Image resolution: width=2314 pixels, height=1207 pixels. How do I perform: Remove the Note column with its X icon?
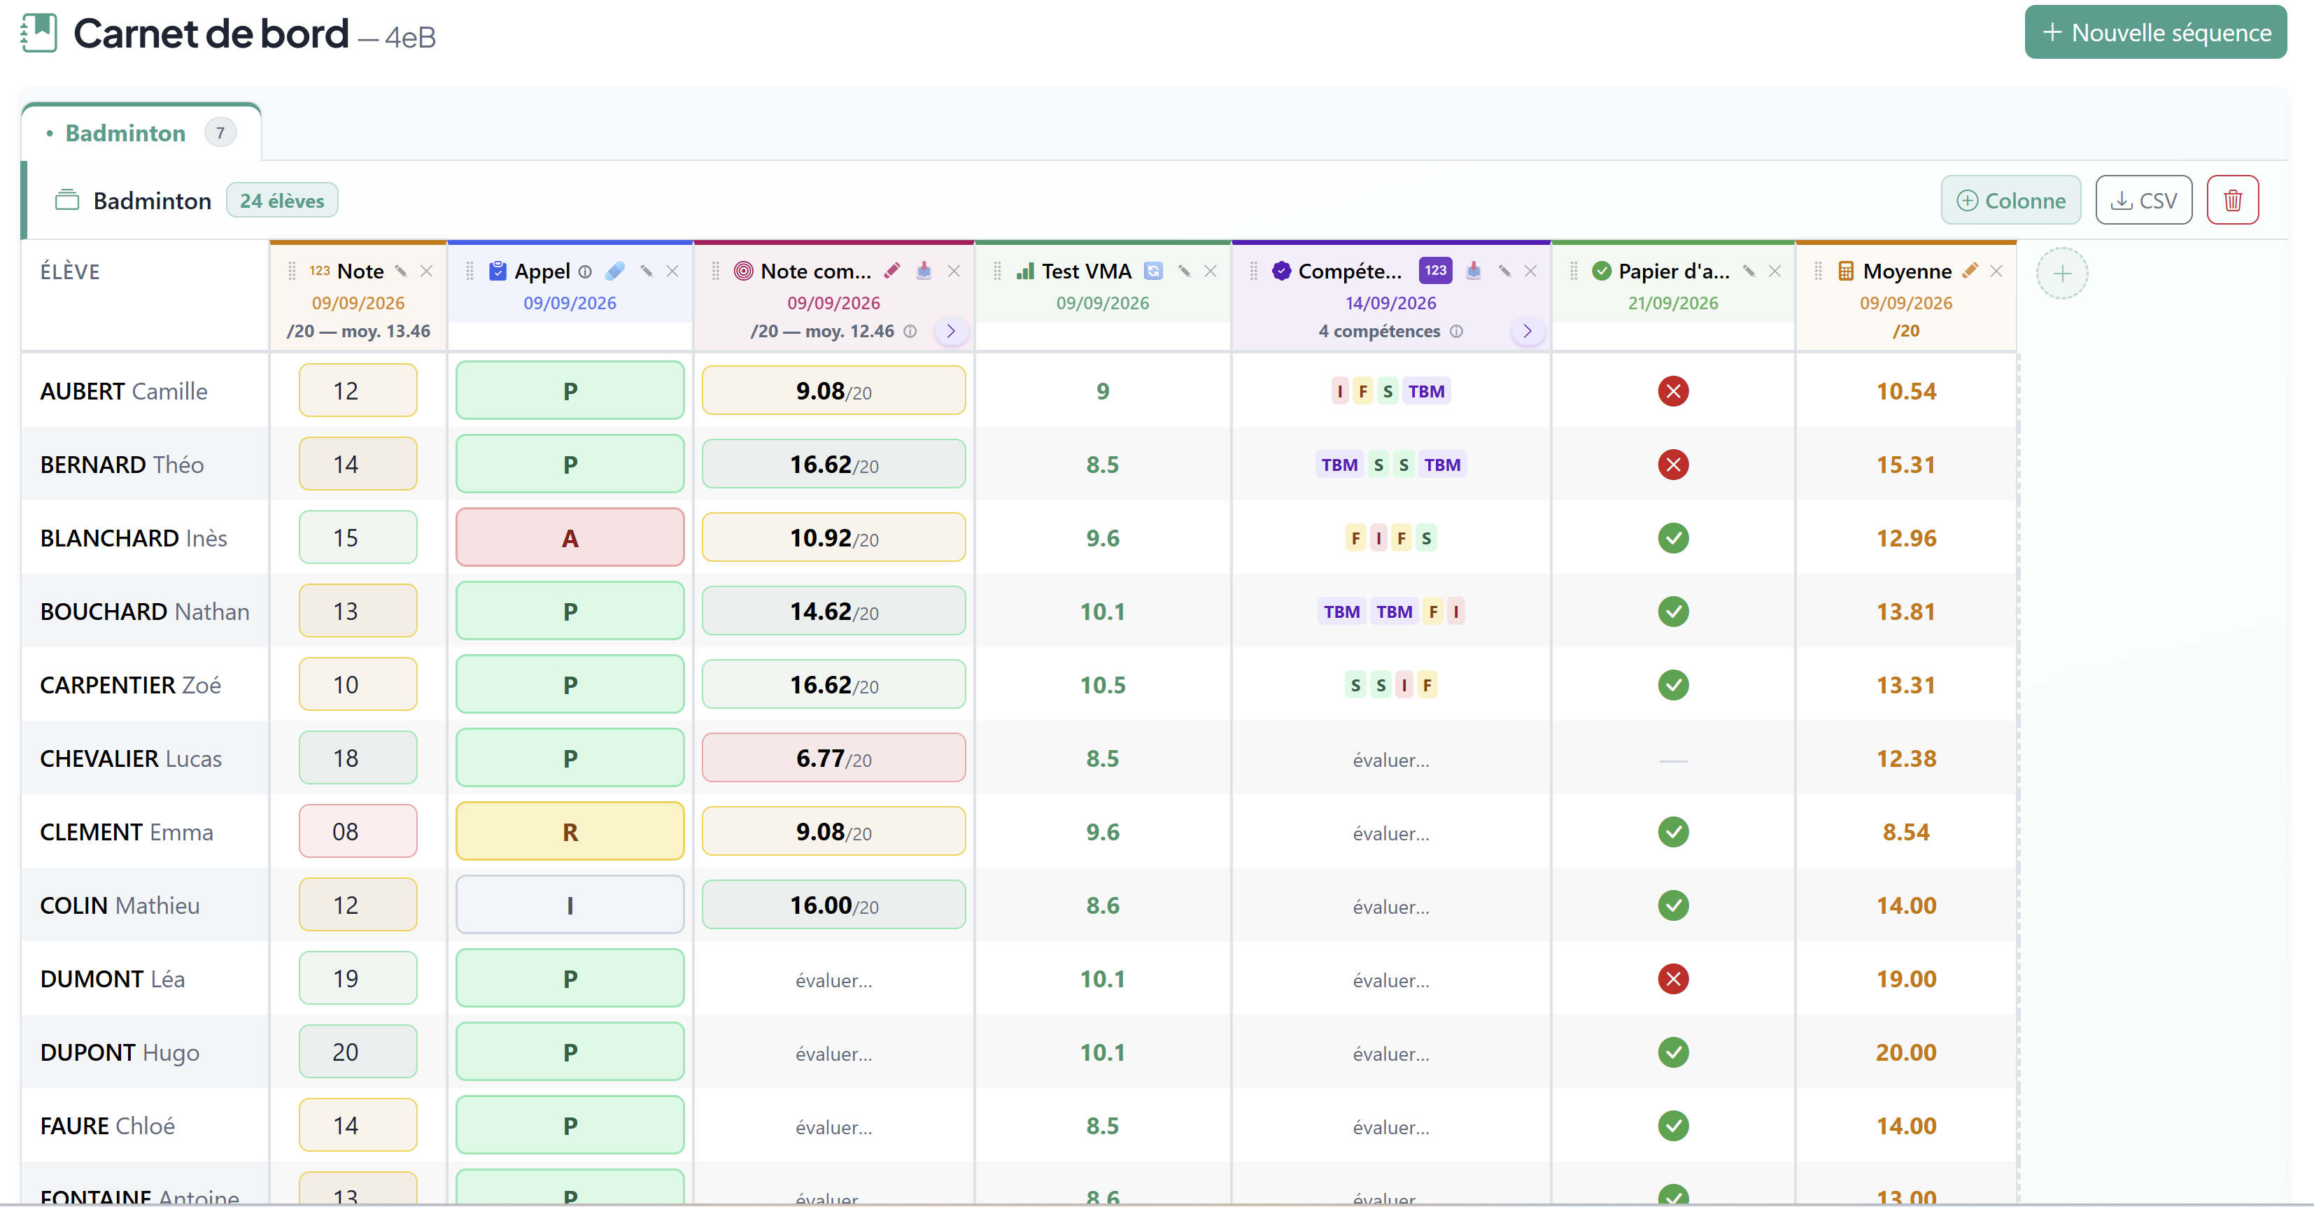[x=427, y=271]
